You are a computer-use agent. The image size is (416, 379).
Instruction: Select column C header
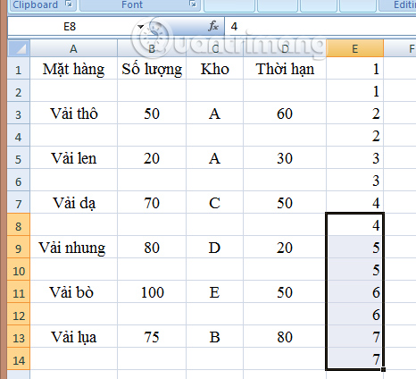click(215, 48)
